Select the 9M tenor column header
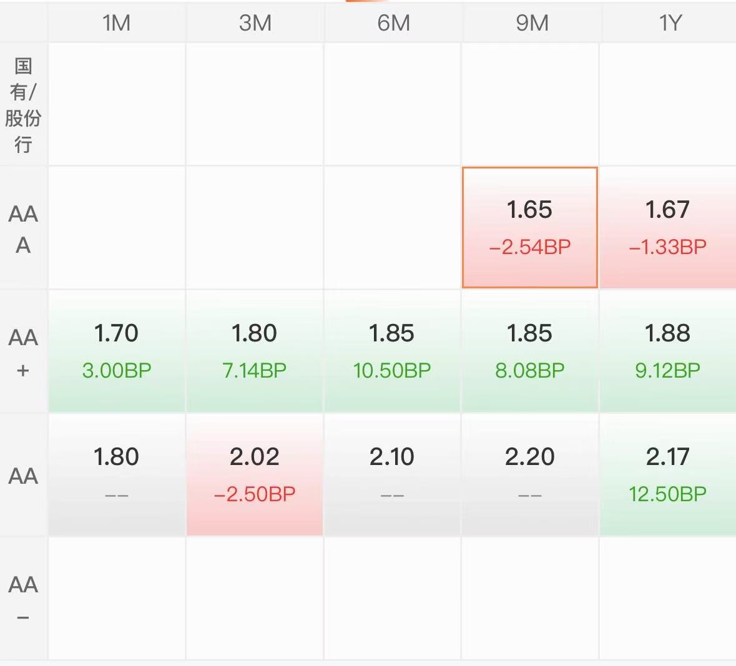 click(531, 22)
